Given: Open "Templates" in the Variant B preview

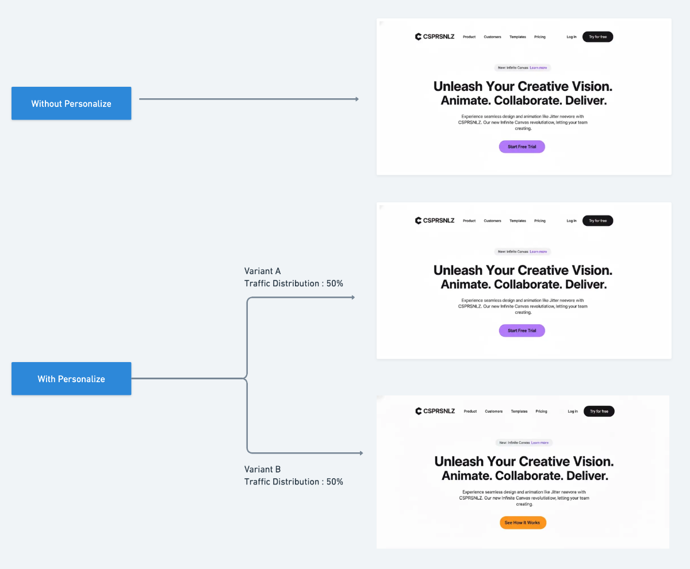Looking at the screenshot, I should [519, 412].
